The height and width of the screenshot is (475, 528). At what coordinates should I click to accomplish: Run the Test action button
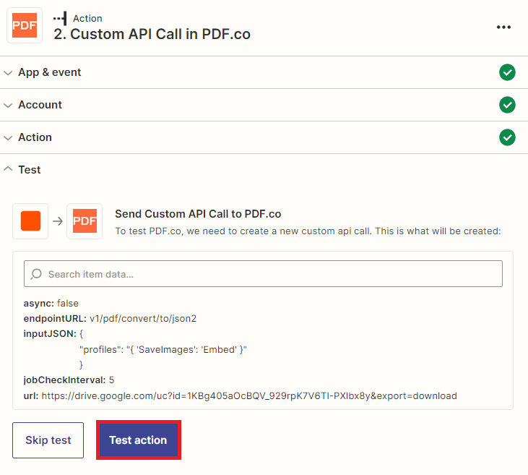(x=138, y=440)
